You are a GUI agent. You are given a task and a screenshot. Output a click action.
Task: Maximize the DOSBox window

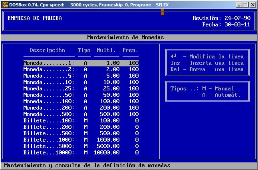246,5
